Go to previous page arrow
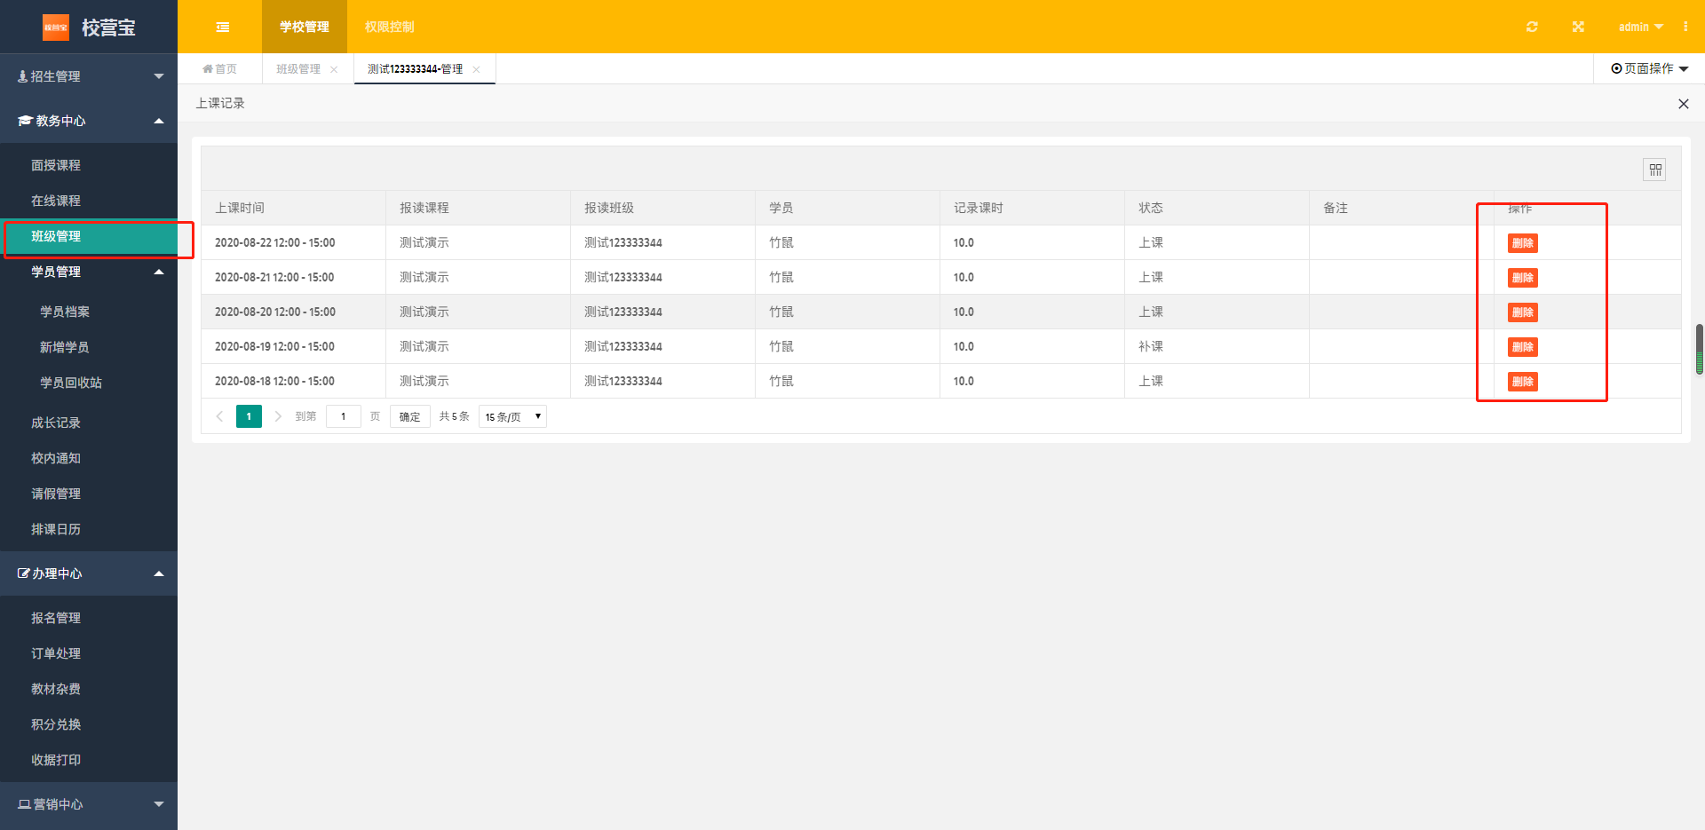Image resolution: width=1705 pixels, height=830 pixels. pos(219,416)
